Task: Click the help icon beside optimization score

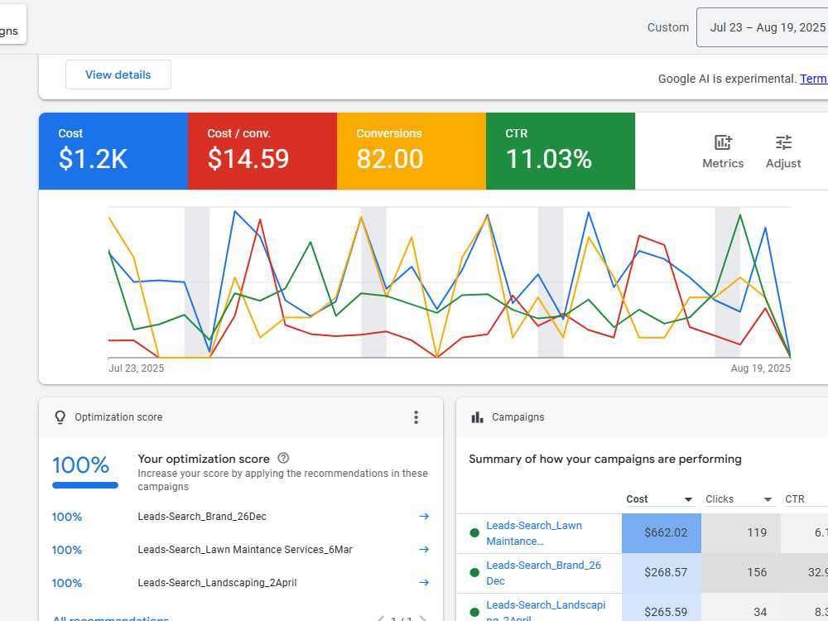Action: coord(283,459)
